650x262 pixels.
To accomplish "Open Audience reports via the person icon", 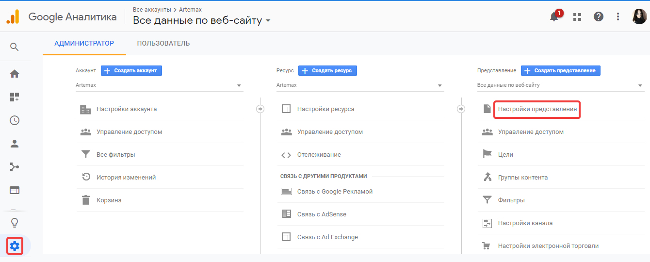I will pos(15,144).
